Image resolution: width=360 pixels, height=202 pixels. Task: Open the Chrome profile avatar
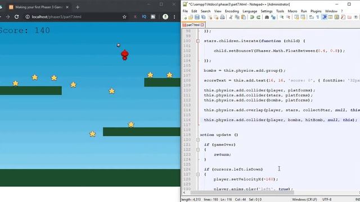(x=165, y=17)
